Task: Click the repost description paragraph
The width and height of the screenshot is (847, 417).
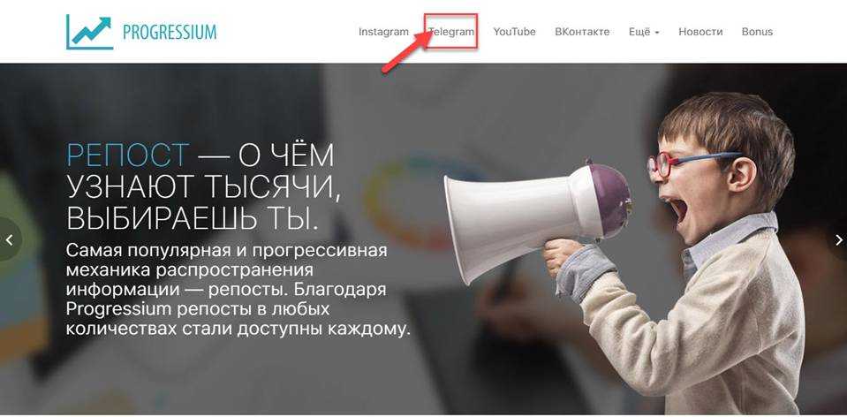Action: pos(238,290)
